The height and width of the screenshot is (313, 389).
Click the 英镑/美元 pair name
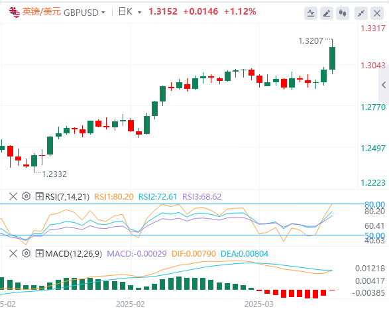[42, 12]
